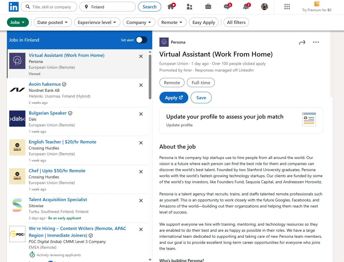Open the Experience level filter dropdown

coord(97,23)
